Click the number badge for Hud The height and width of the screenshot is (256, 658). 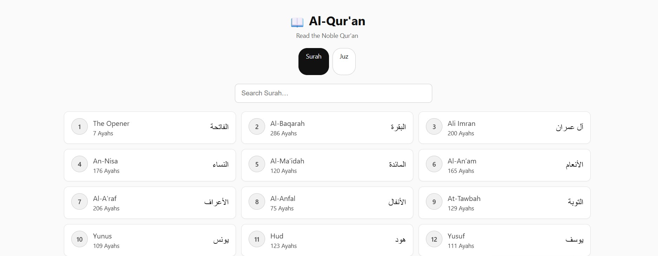257,239
